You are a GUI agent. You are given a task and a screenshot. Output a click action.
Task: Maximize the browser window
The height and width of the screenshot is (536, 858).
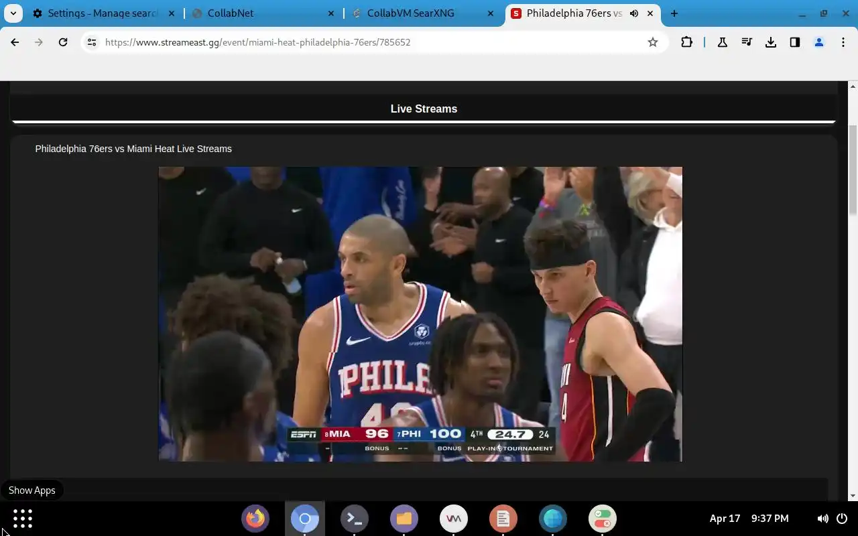click(x=824, y=13)
